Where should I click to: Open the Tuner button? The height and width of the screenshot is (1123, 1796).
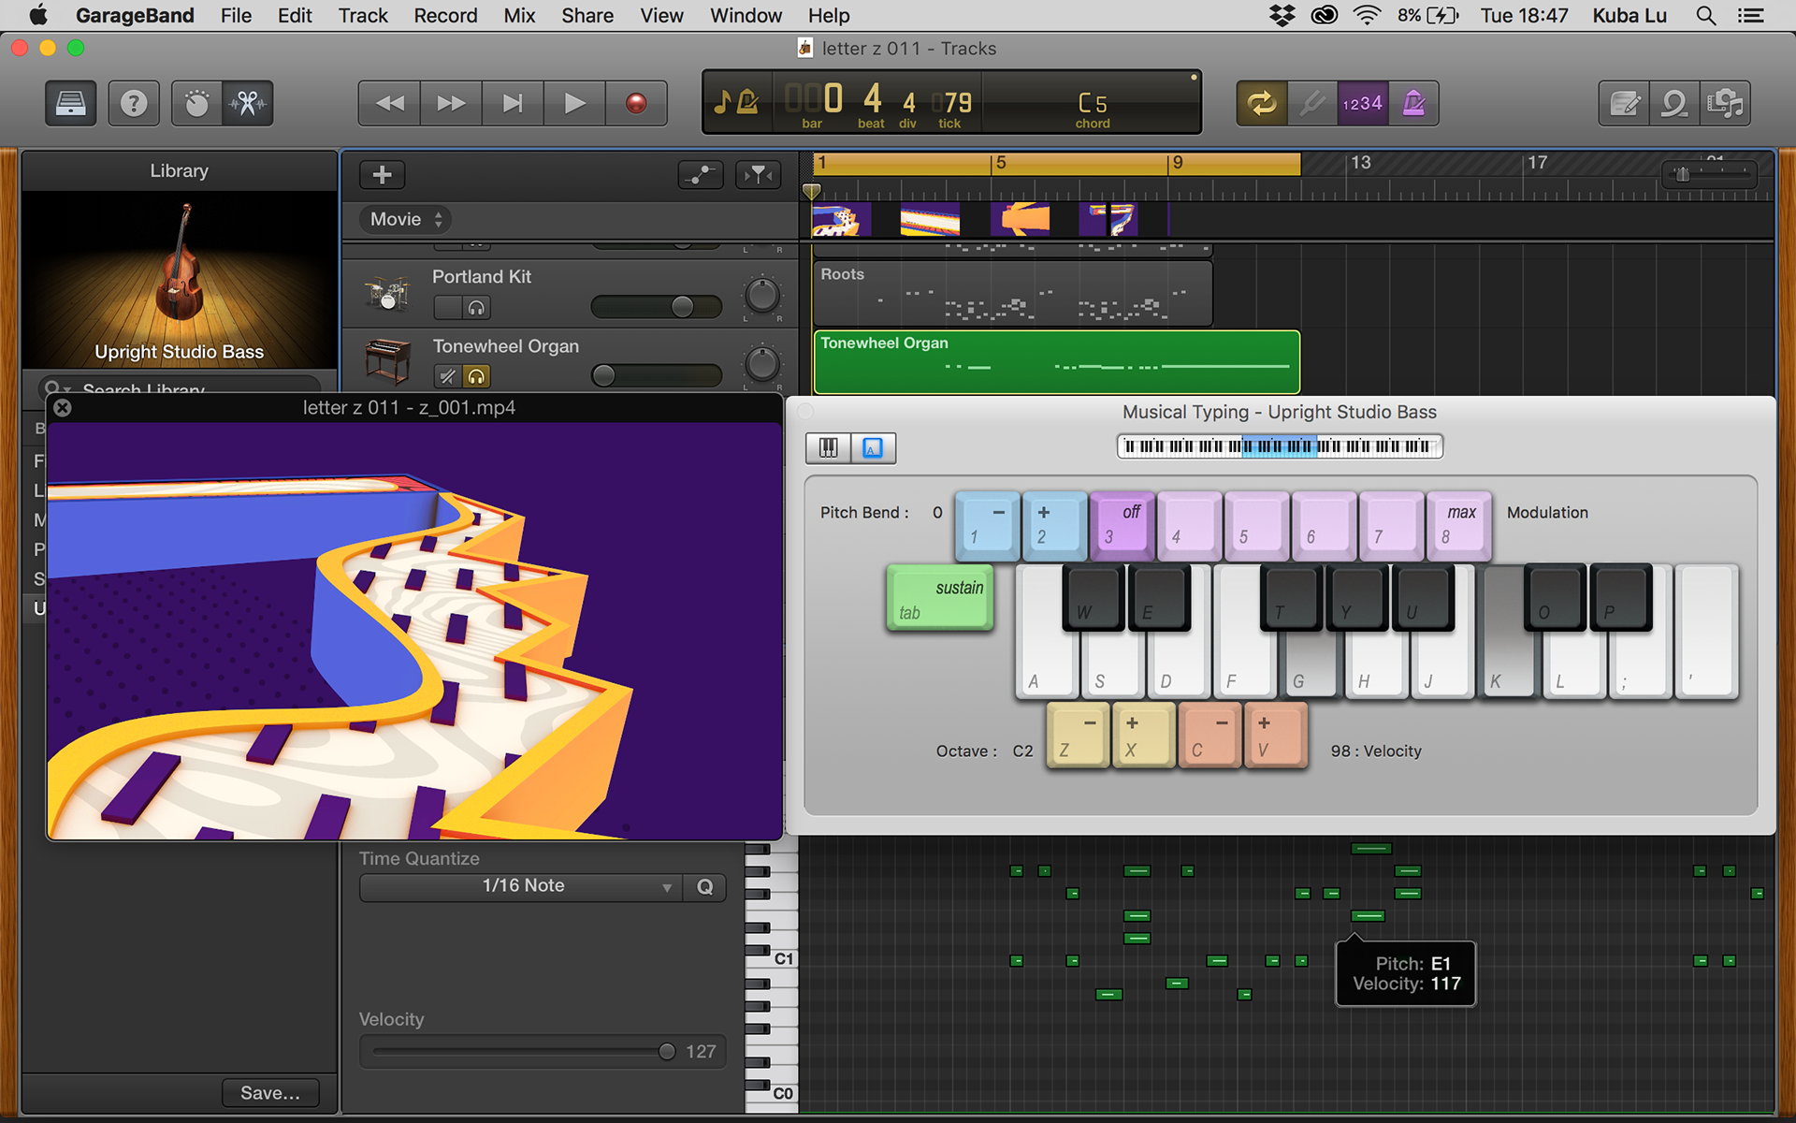(1312, 103)
